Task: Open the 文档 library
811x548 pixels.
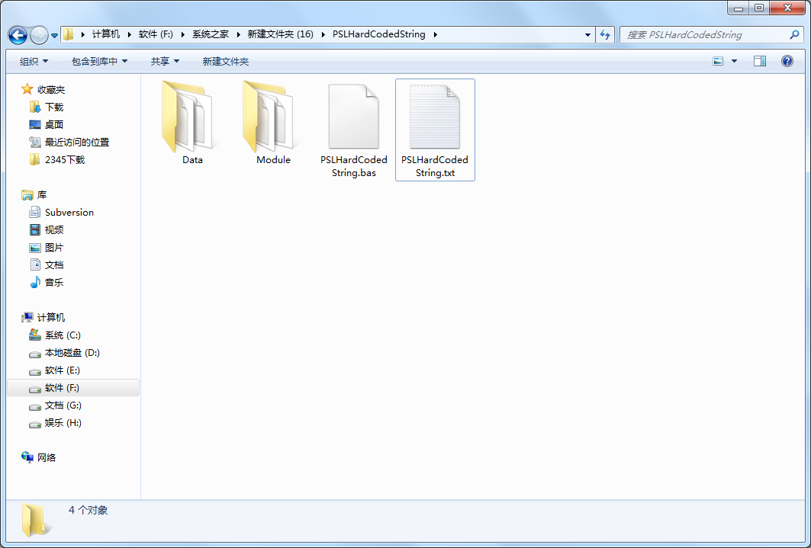Action: pyautogui.click(x=54, y=265)
